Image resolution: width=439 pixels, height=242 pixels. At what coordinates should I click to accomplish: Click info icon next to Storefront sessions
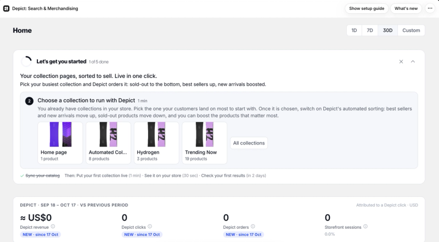click(365, 227)
